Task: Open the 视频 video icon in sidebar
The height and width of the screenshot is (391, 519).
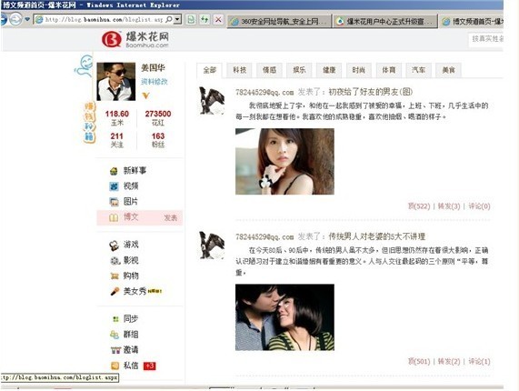Action: (x=114, y=186)
